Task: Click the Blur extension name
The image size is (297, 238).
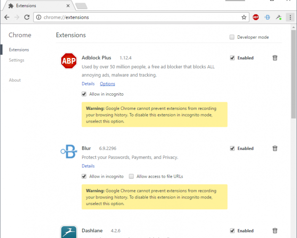Action: pos(86,148)
